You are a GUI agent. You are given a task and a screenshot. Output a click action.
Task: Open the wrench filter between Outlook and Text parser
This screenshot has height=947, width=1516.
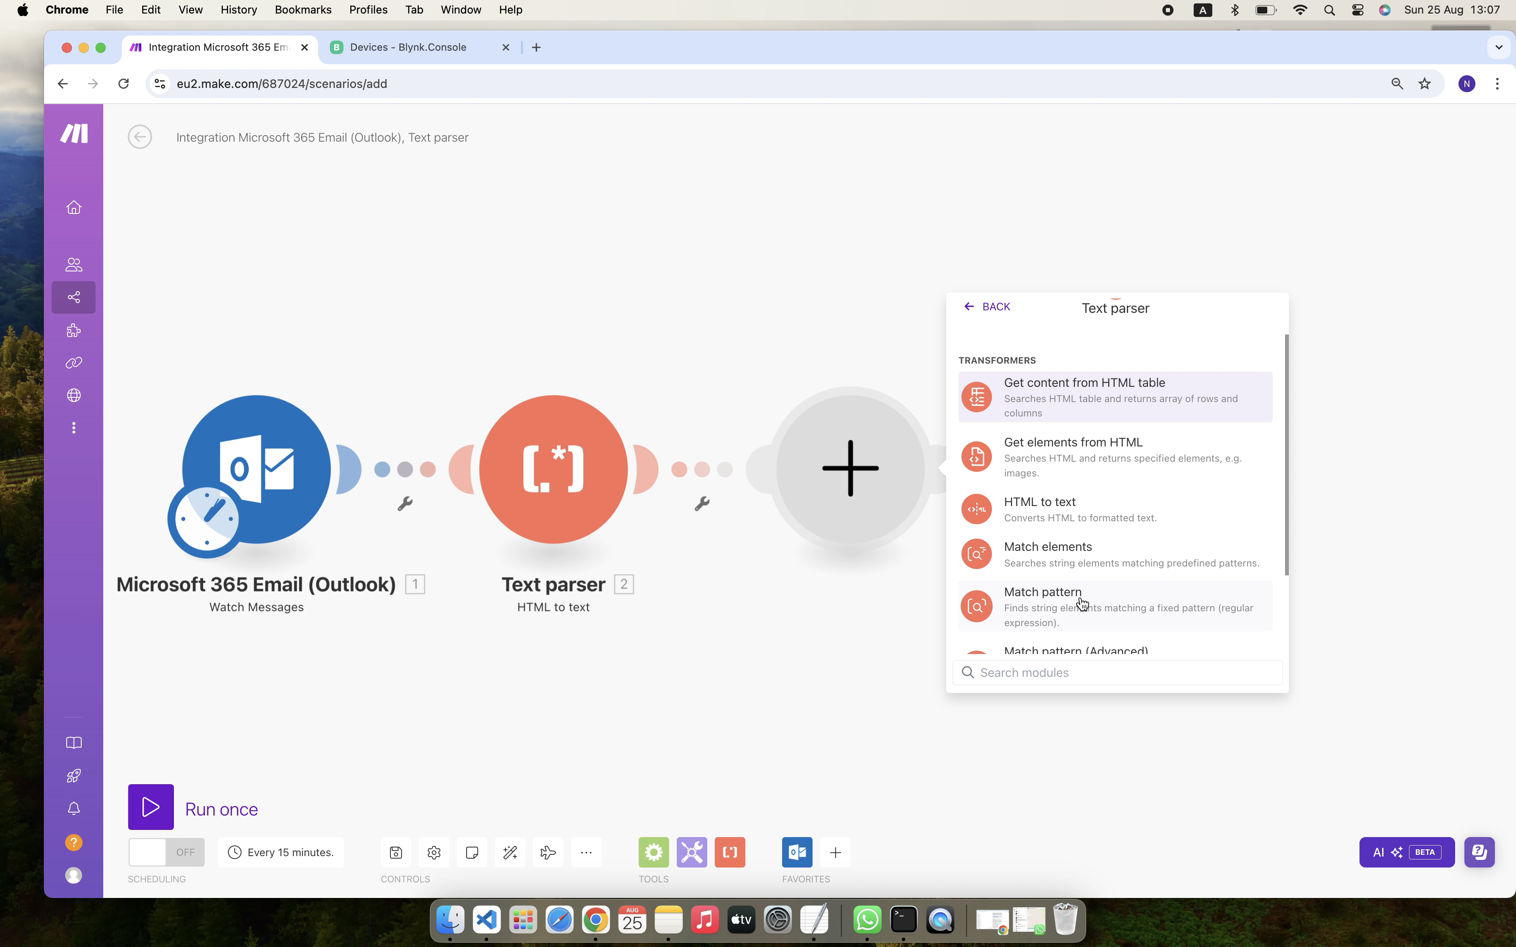[405, 503]
